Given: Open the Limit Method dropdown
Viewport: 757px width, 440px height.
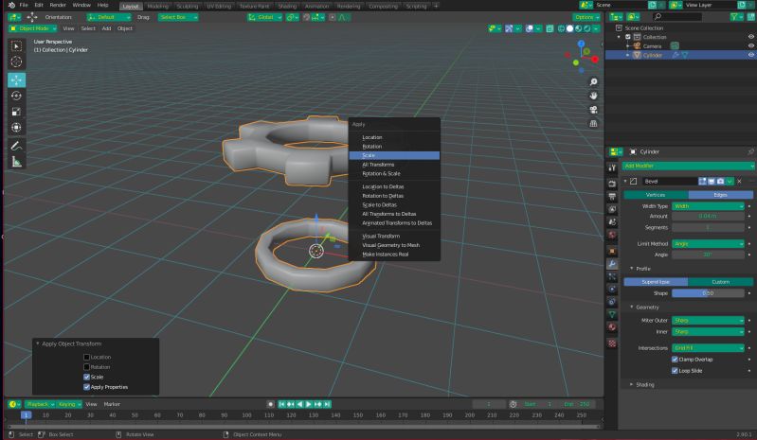Looking at the screenshot, I should (x=708, y=244).
